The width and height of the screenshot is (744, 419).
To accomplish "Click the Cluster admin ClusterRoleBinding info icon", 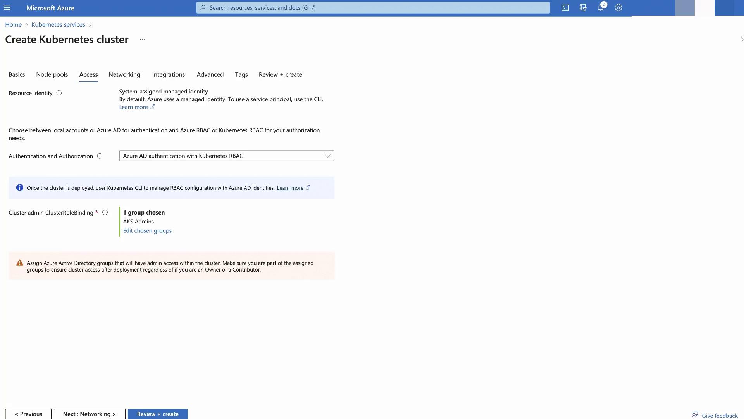I will click(x=105, y=213).
